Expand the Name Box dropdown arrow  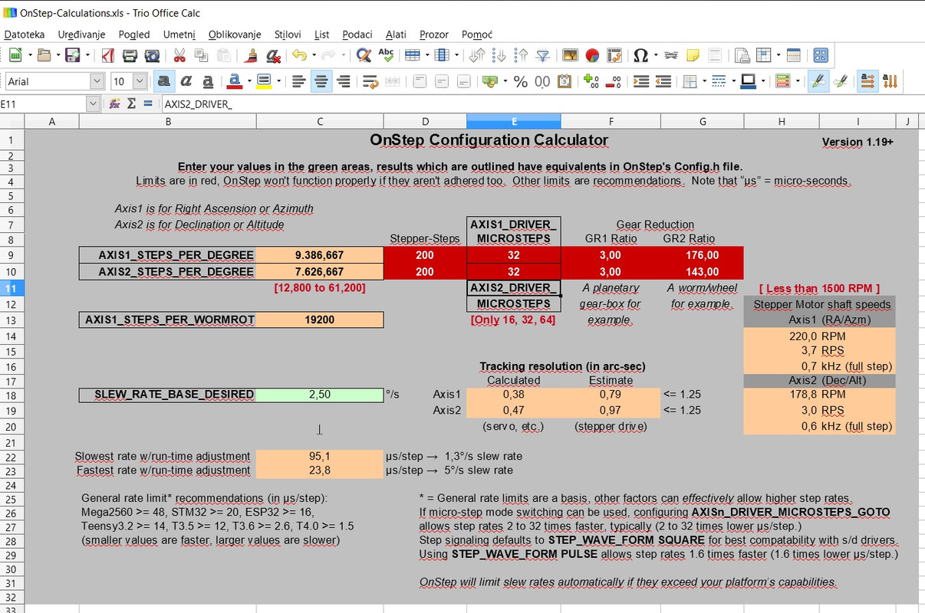point(93,103)
